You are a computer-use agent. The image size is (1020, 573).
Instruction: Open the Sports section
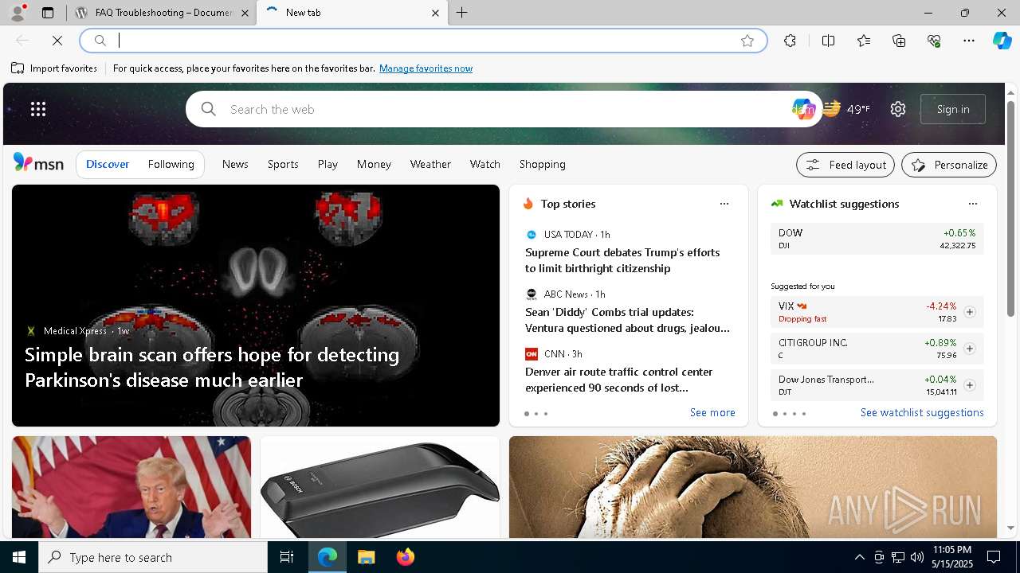coord(283,164)
